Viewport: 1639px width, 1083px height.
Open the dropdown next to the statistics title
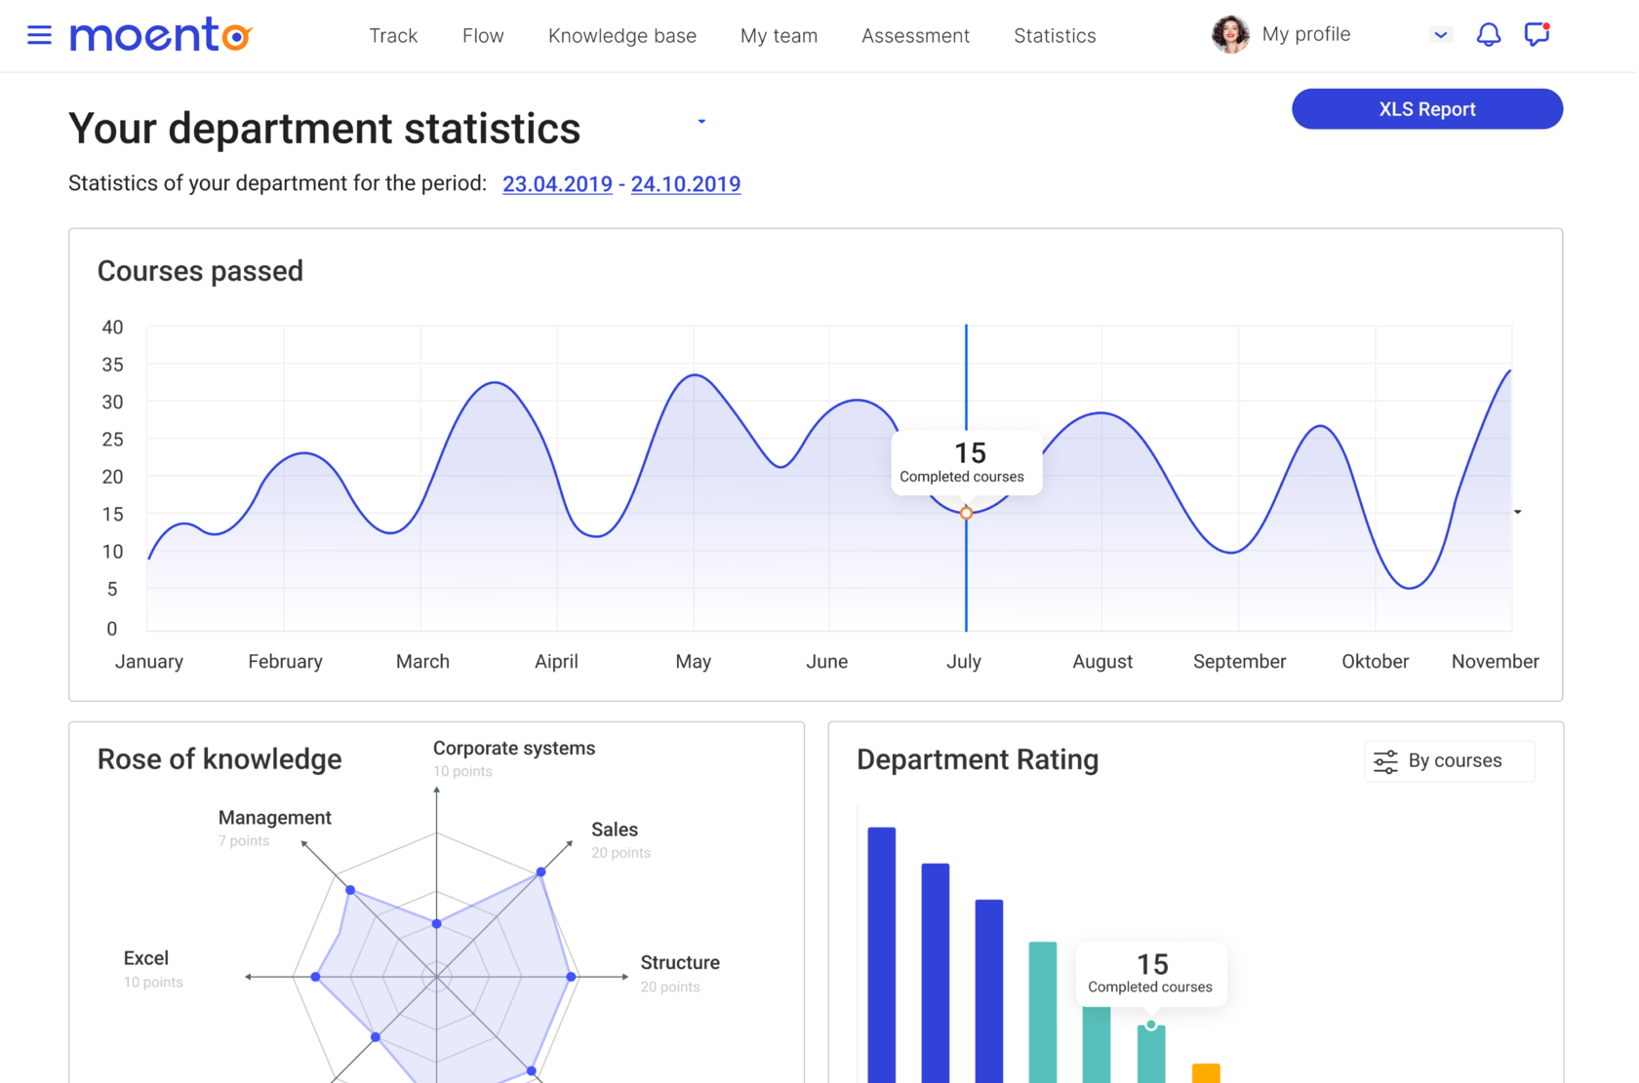pyautogui.click(x=701, y=121)
